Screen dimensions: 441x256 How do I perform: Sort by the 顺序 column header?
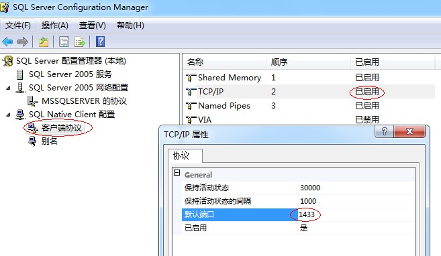coord(309,62)
